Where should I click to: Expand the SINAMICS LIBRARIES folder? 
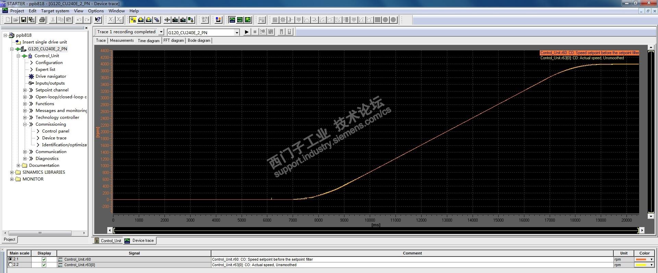(12, 172)
